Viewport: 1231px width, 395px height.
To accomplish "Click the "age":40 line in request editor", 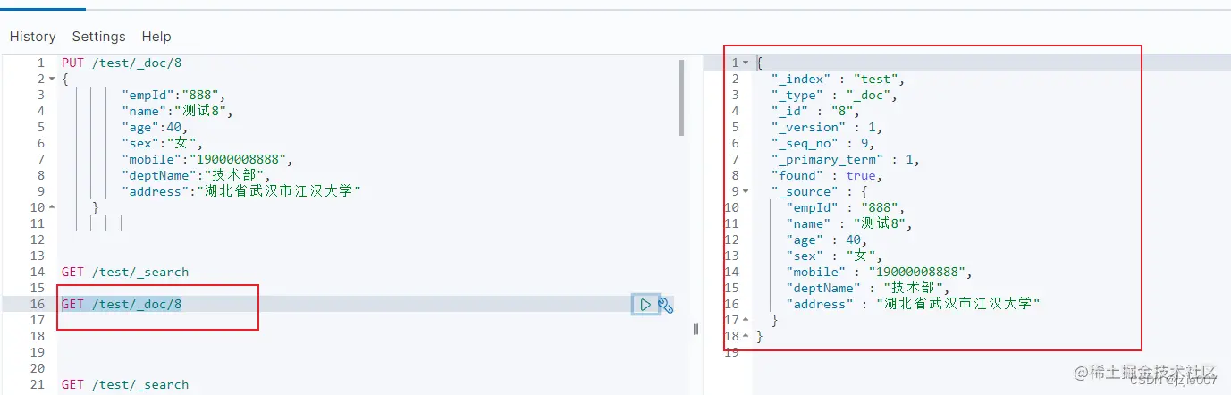I will pyautogui.click(x=155, y=128).
